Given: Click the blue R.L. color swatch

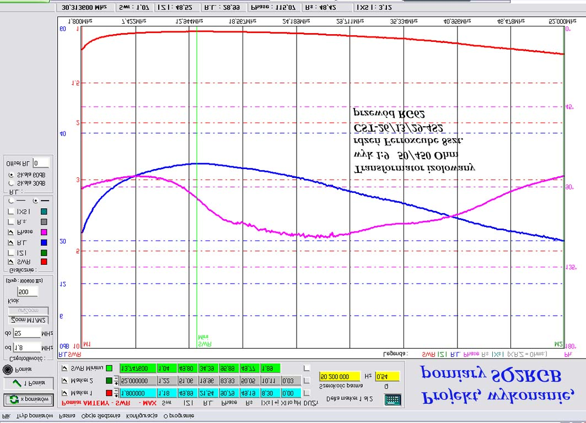Looking at the screenshot, I should [44, 242].
